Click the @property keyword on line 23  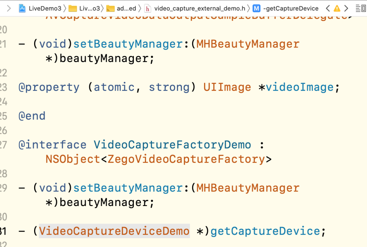[x=49, y=87]
